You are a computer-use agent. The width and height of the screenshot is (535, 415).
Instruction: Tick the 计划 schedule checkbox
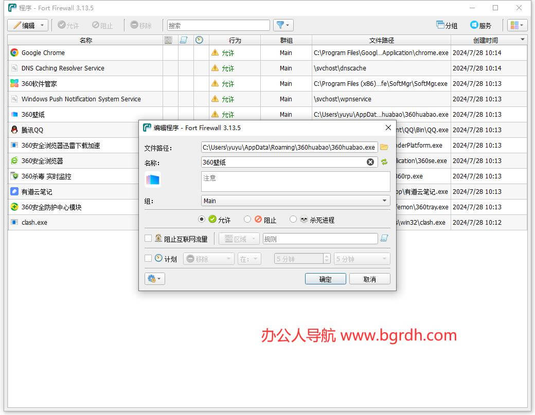[148, 259]
